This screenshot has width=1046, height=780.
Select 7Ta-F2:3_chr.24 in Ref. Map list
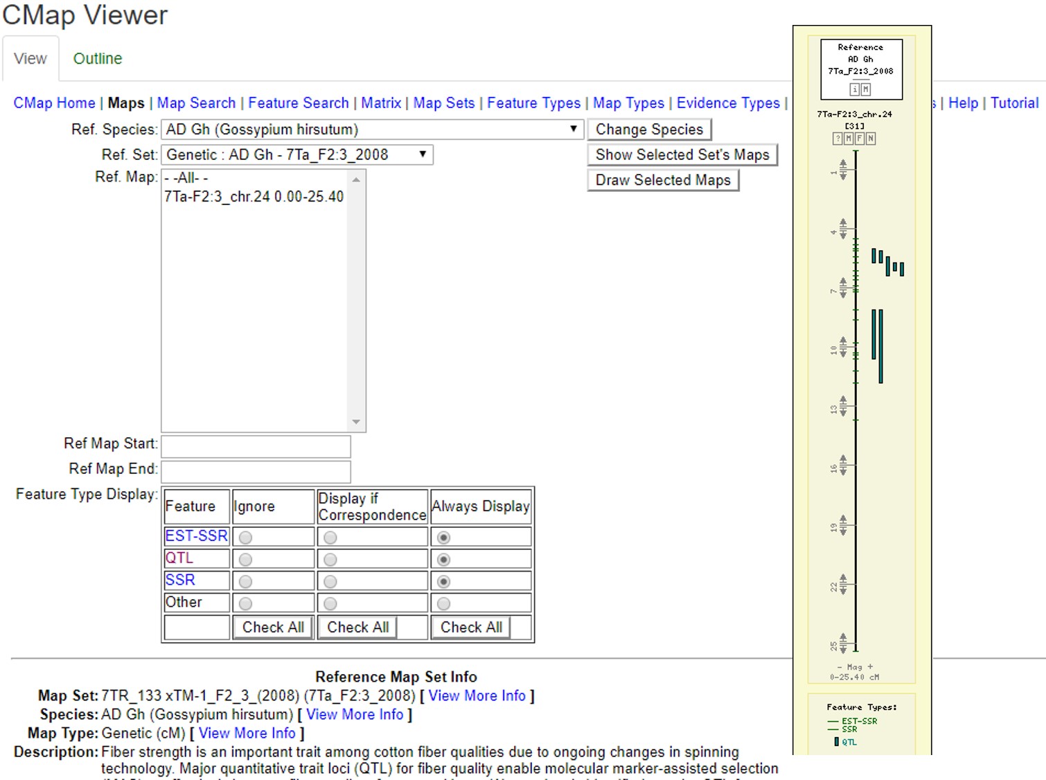(254, 197)
